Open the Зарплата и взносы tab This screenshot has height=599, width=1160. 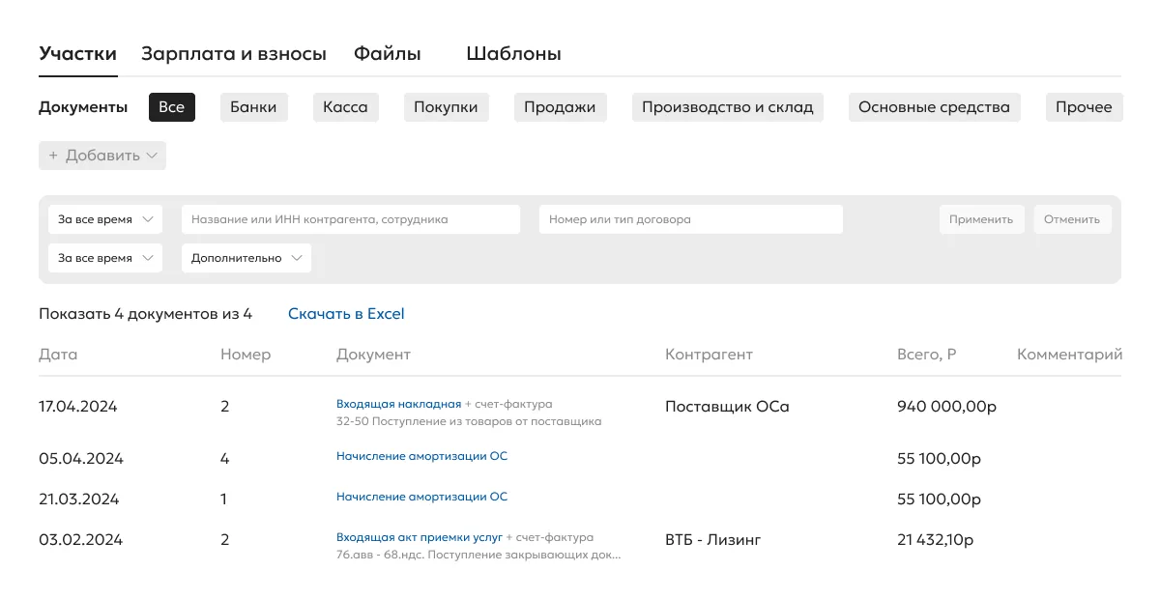[x=234, y=54]
